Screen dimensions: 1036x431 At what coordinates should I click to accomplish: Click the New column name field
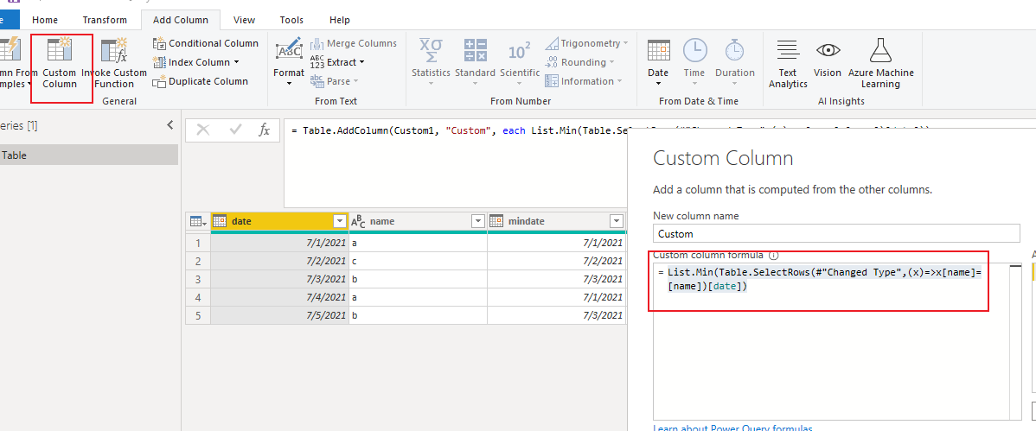(x=835, y=234)
